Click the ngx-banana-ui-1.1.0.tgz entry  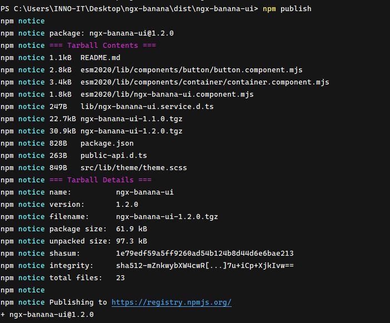click(131, 119)
